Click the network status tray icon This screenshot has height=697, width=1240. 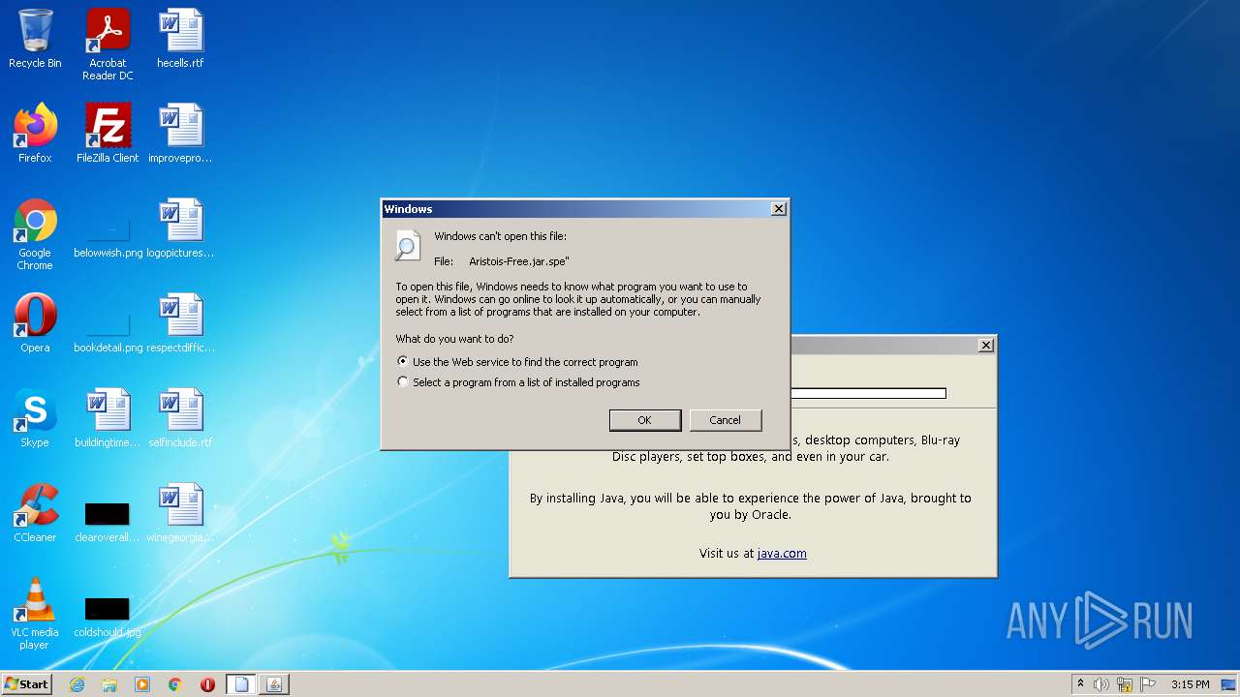pyautogui.click(x=1125, y=684)
